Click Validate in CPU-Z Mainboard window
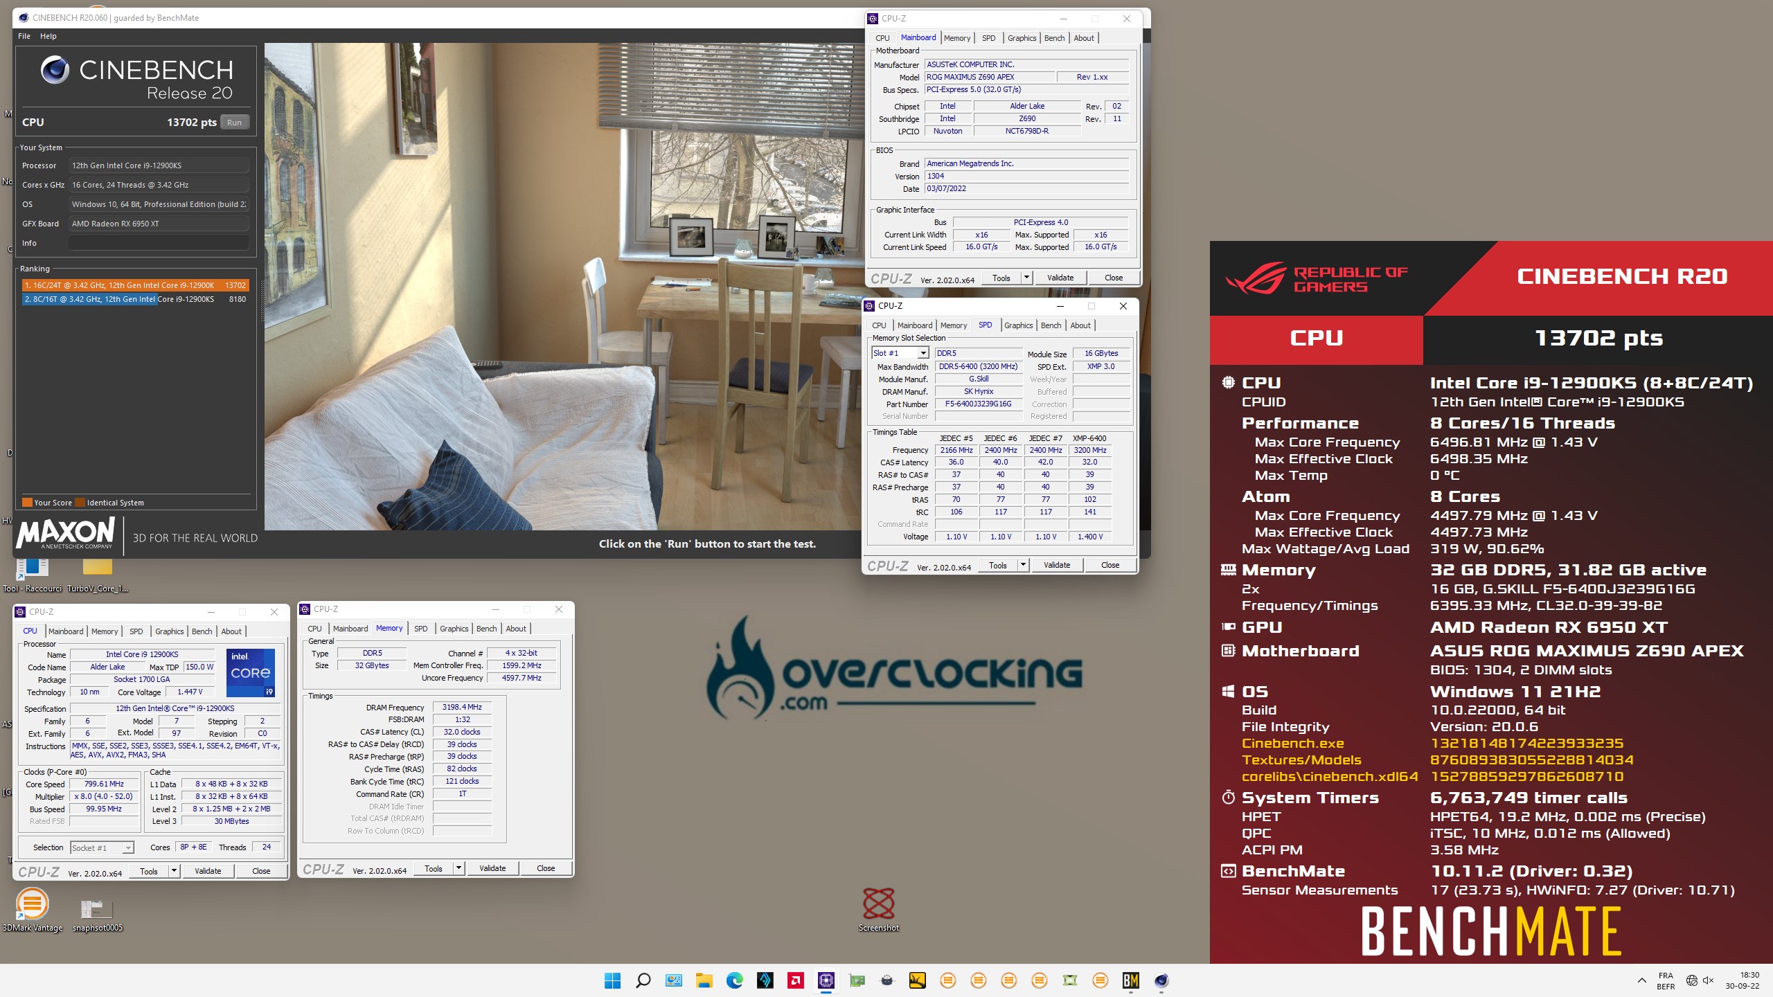 point(1060,278)
